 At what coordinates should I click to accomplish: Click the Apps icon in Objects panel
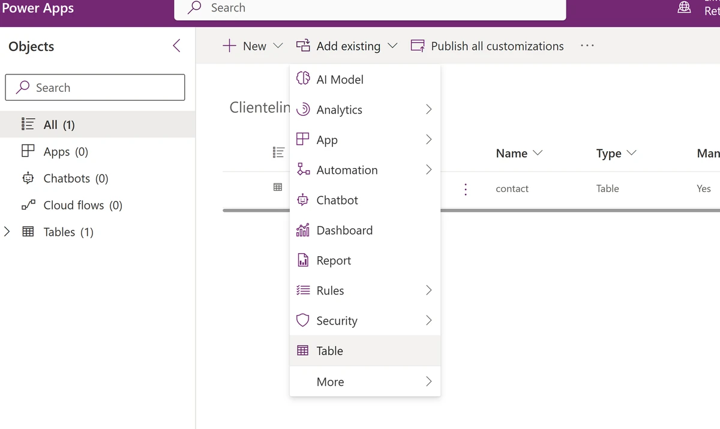point(28,151)
